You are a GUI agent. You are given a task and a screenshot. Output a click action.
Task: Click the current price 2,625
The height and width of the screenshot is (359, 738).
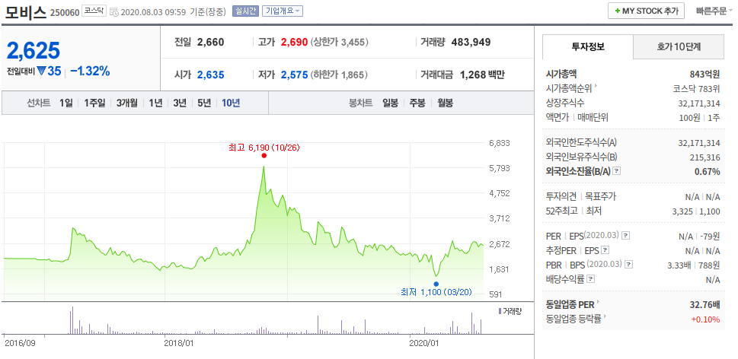coord(34,50)
